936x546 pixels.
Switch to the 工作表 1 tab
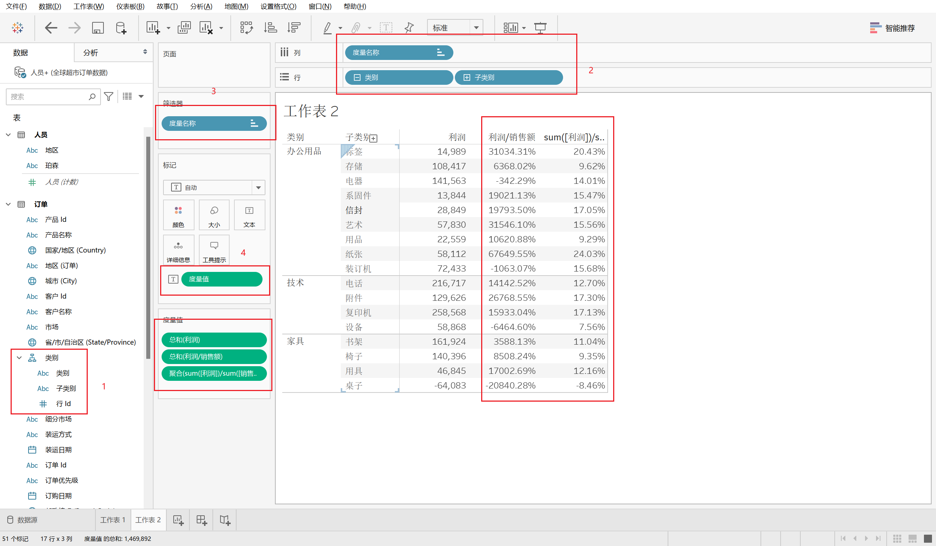coord(113,520)
